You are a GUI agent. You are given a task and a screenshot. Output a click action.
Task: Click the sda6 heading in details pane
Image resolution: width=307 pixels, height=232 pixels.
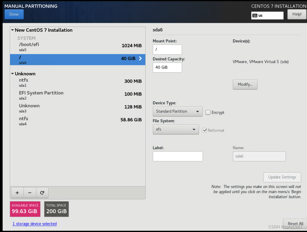click(158, 30)
